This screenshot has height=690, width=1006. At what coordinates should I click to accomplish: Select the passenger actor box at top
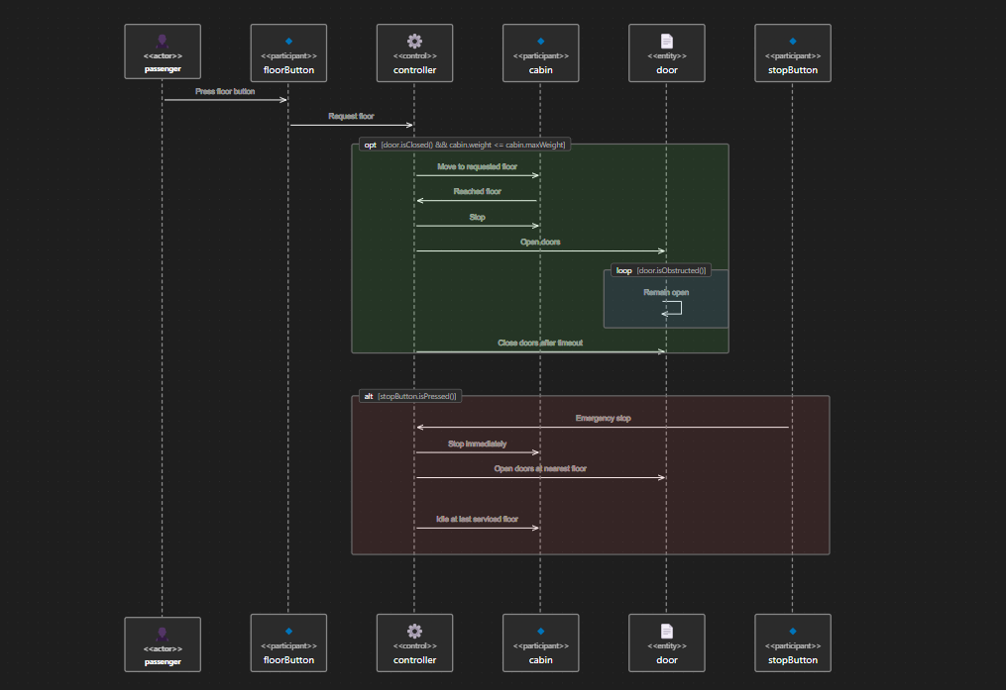tap(163, 51)
